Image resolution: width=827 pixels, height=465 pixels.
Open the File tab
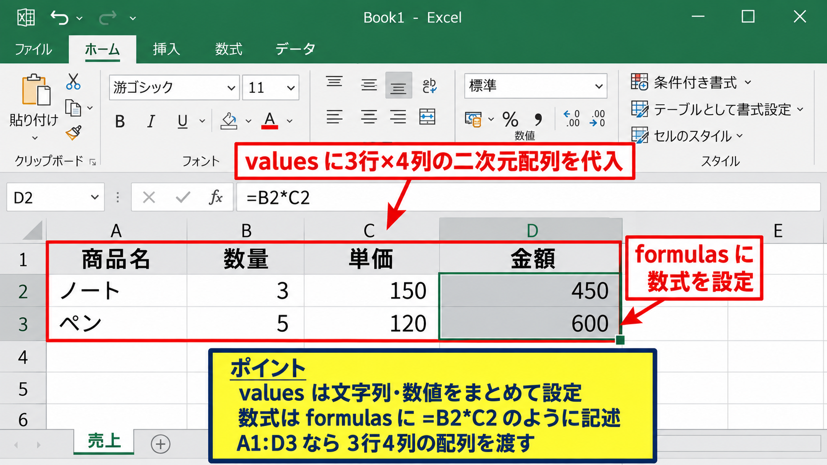tap(33, 49)
